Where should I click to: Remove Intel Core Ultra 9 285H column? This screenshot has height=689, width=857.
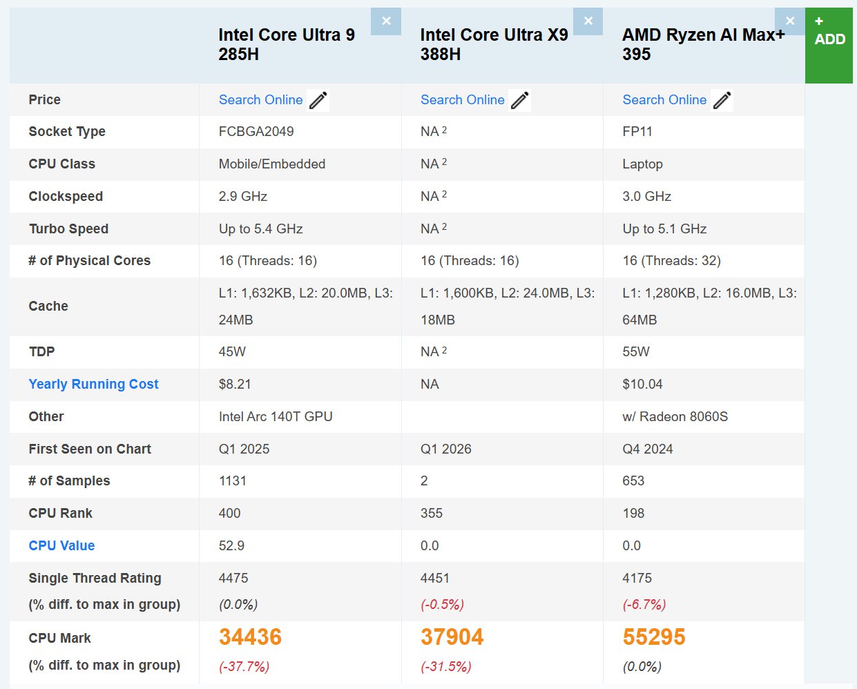click(x=386, y=21)
